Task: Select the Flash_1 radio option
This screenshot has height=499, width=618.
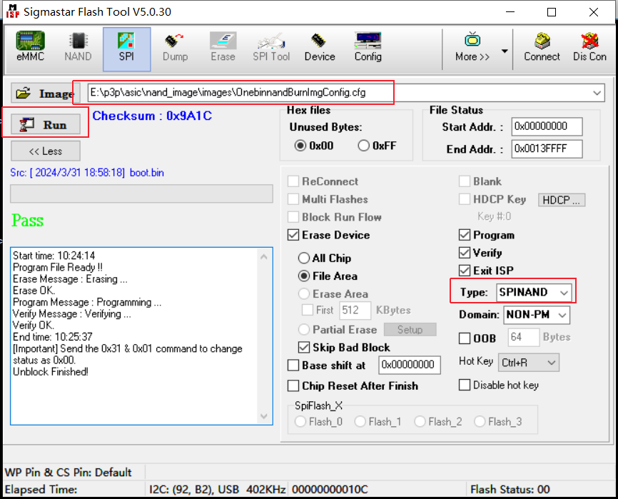Action: pos(360,422)
